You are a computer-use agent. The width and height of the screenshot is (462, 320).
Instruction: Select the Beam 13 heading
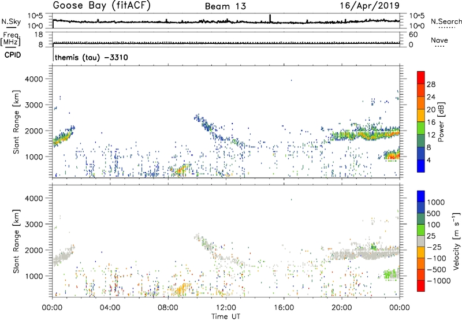[x=225, y=6]
